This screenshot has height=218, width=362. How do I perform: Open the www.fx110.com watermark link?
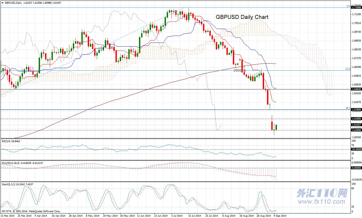click(323, 201)
